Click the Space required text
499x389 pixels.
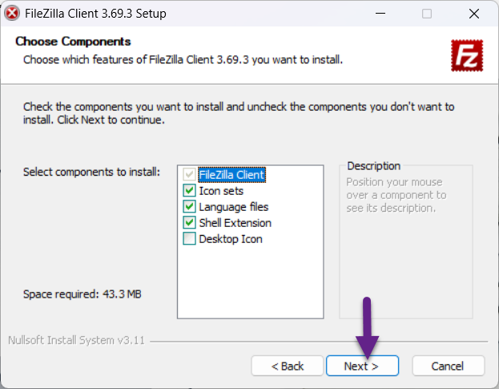[x=82, y=294]
